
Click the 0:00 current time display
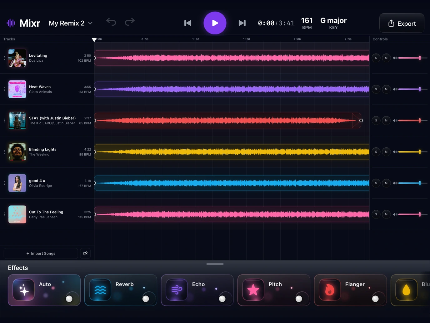[266, 23]
